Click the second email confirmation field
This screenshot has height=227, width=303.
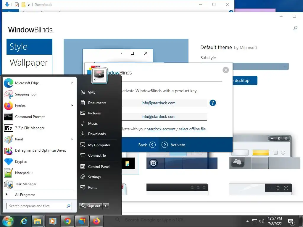164,116
